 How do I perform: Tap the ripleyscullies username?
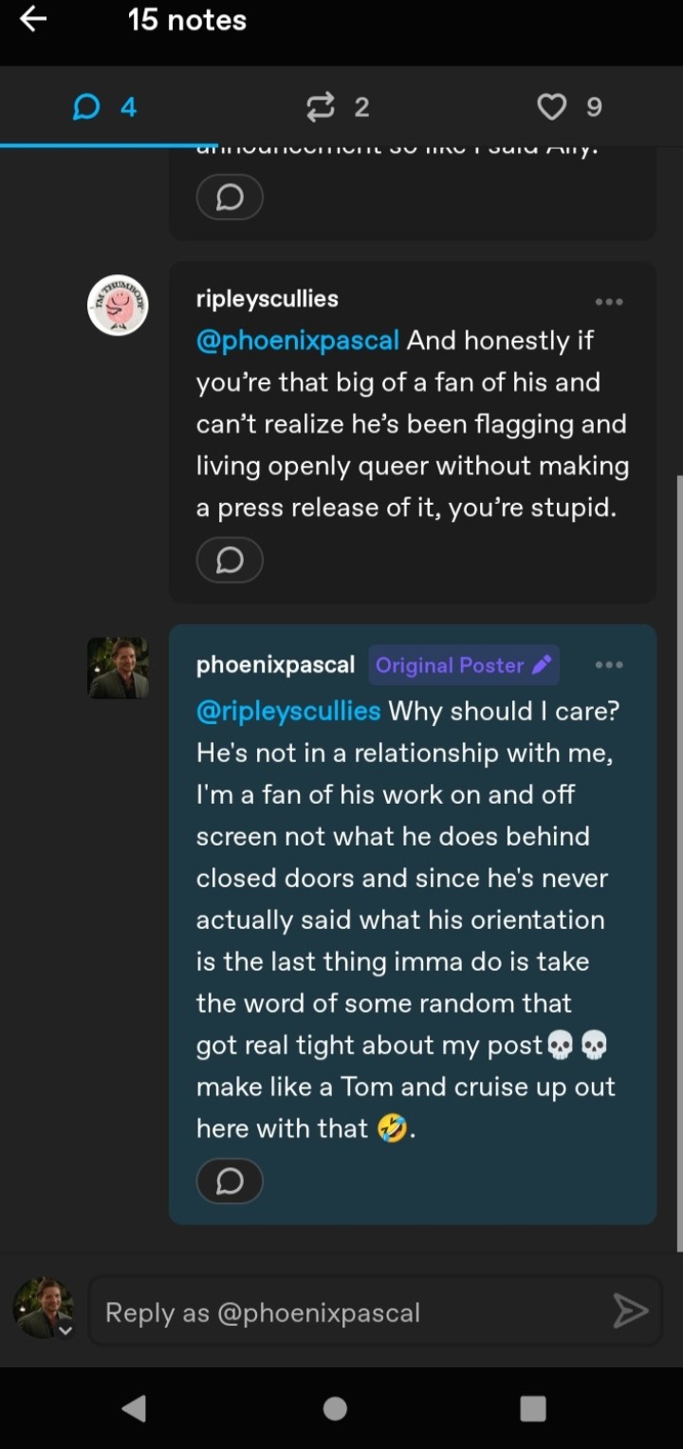click(x=267, y=299)
